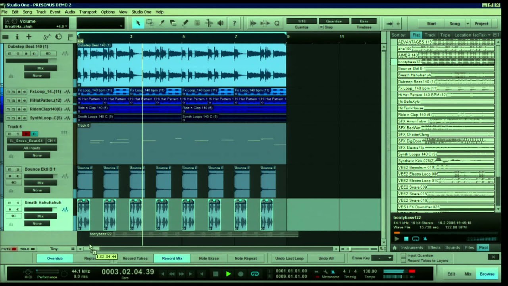Open the Quantize snap mode dropdown
This screenshot has height=286, width=508.
click(334, 21)
